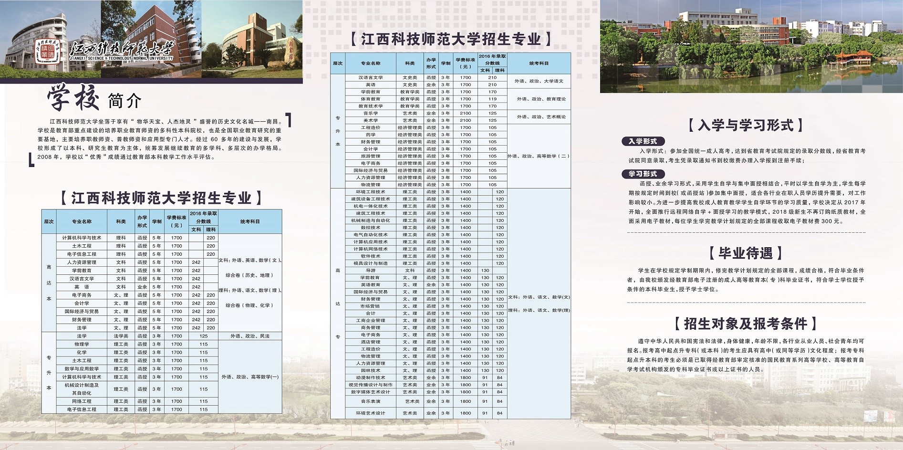Select the 药学 major cell

coord(371,135)
